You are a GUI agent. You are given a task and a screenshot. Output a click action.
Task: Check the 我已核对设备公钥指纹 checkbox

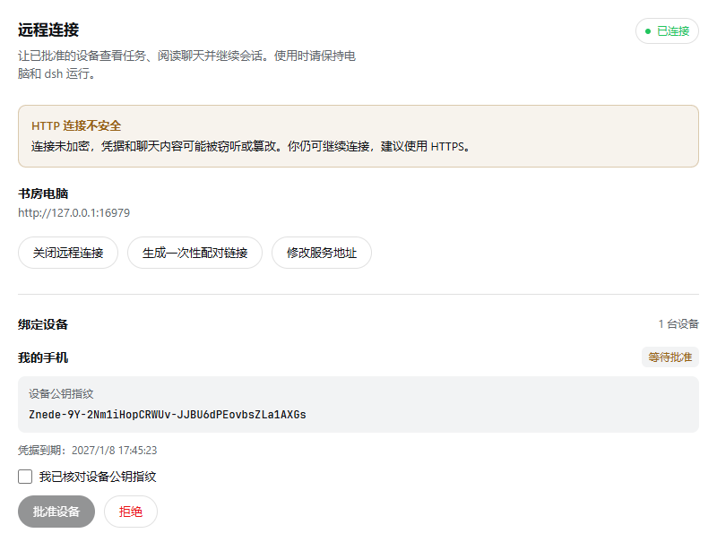pos(25,477)
